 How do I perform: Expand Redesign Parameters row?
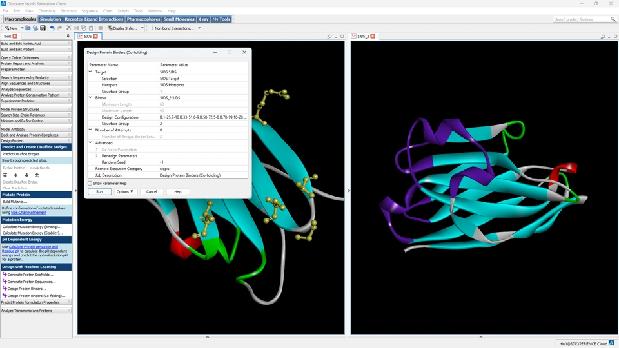point(97,156)
